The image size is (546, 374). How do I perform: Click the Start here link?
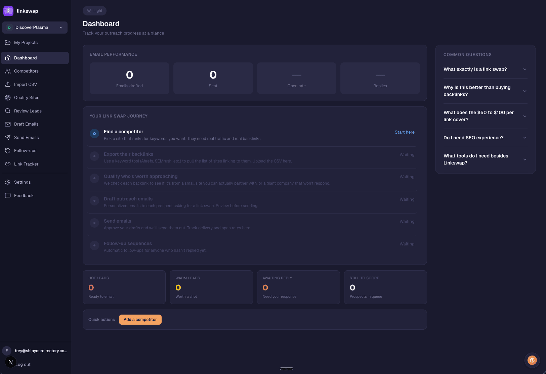tap(405, 132)
